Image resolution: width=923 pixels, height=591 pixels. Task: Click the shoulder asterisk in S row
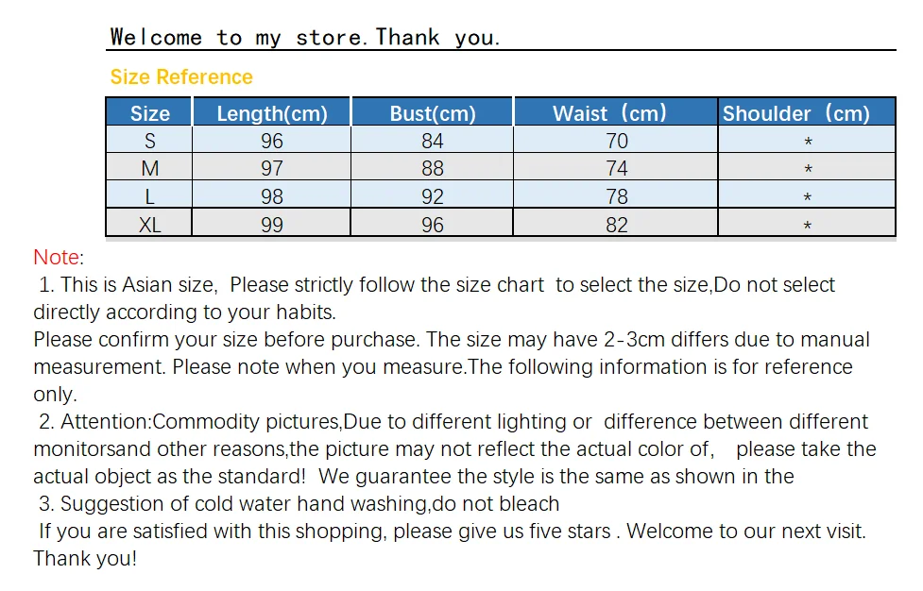coord(808,143)
